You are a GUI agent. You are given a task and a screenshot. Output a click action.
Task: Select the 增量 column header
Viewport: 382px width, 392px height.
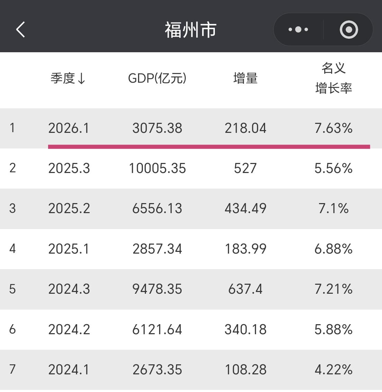[245, 79]
